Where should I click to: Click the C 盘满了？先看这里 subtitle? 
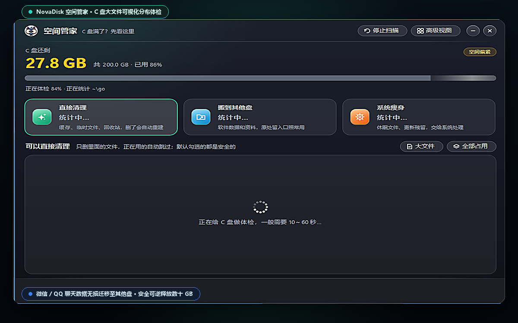pyautogui.click(x=108, y=31)
